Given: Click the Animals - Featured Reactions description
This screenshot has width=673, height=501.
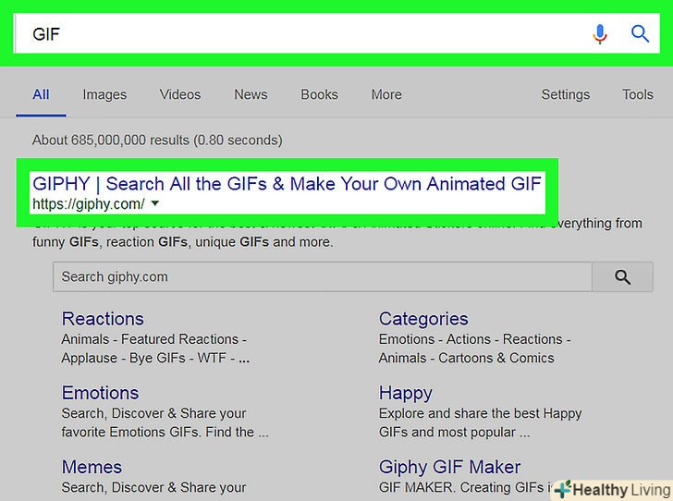Looking at the screenshot, I should [153, 339].
